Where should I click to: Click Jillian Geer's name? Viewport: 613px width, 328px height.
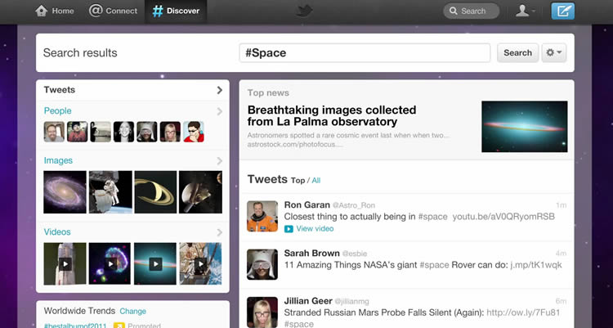pos(308,301)
